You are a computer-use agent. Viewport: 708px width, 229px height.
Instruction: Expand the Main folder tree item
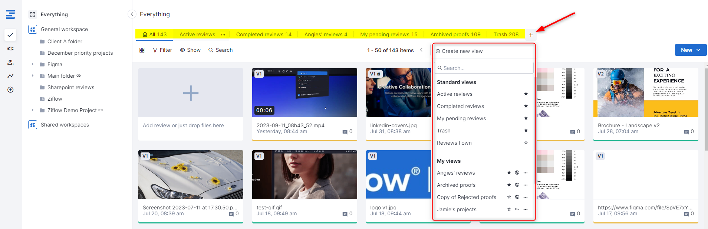coord(33,76)
